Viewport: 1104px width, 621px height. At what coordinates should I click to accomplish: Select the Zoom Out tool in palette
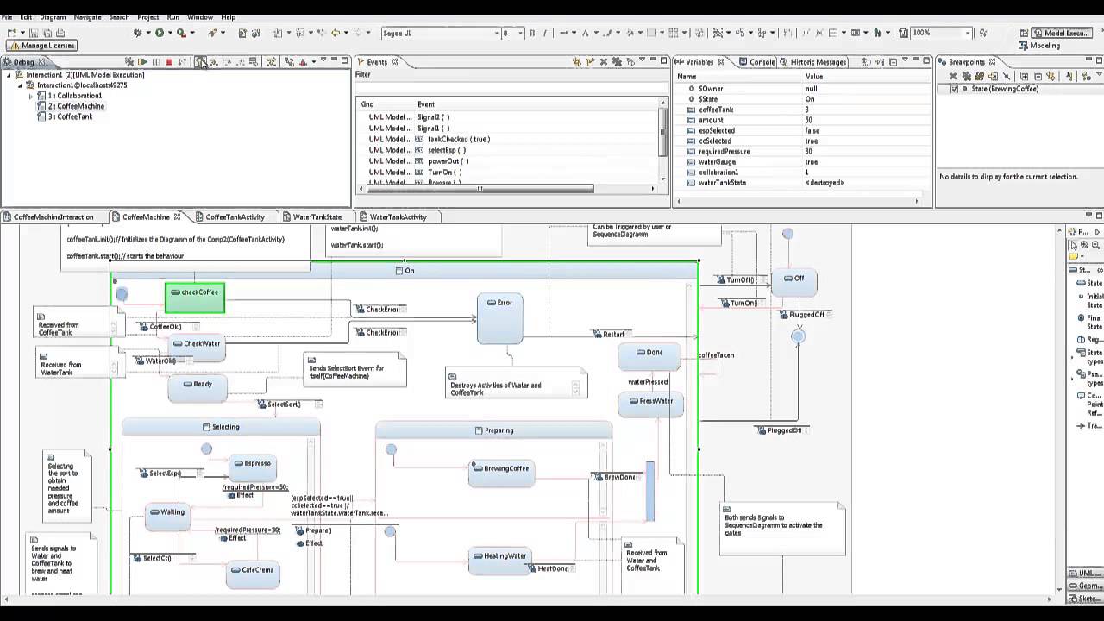tap(1095, 245)
